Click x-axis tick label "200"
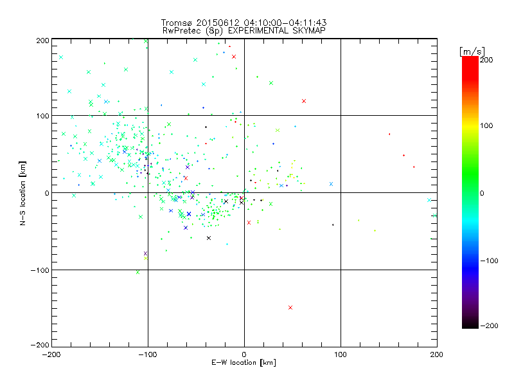The height and width of the screenshot is (386, 514). 437,354
